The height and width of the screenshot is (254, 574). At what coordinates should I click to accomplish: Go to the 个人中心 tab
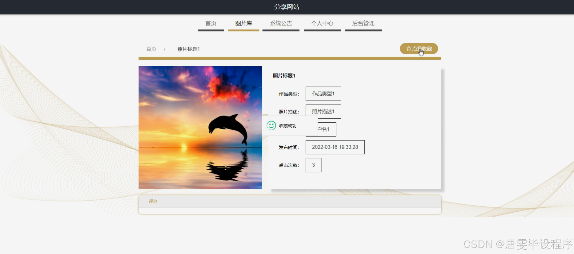[322, 23]
